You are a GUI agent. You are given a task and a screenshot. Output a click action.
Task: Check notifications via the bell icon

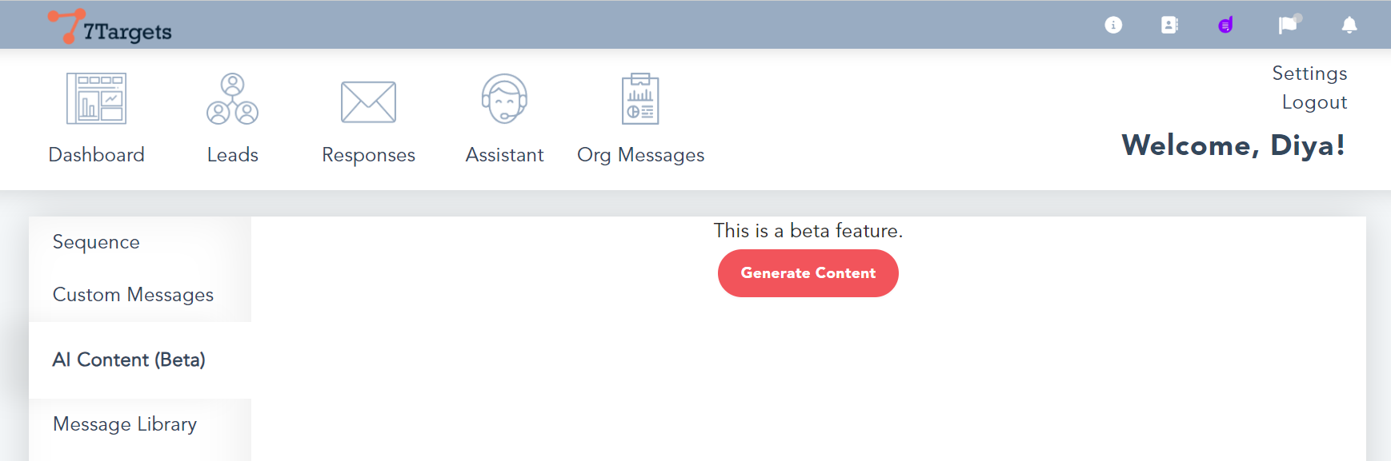click(1349, 25)
